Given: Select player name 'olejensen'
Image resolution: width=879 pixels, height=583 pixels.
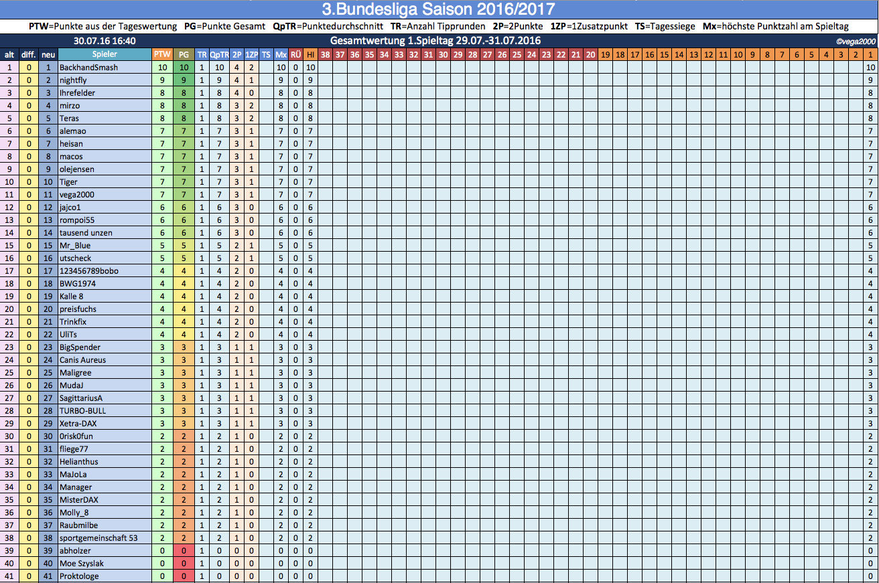Looking at the screenshot, I should [76, 169].
